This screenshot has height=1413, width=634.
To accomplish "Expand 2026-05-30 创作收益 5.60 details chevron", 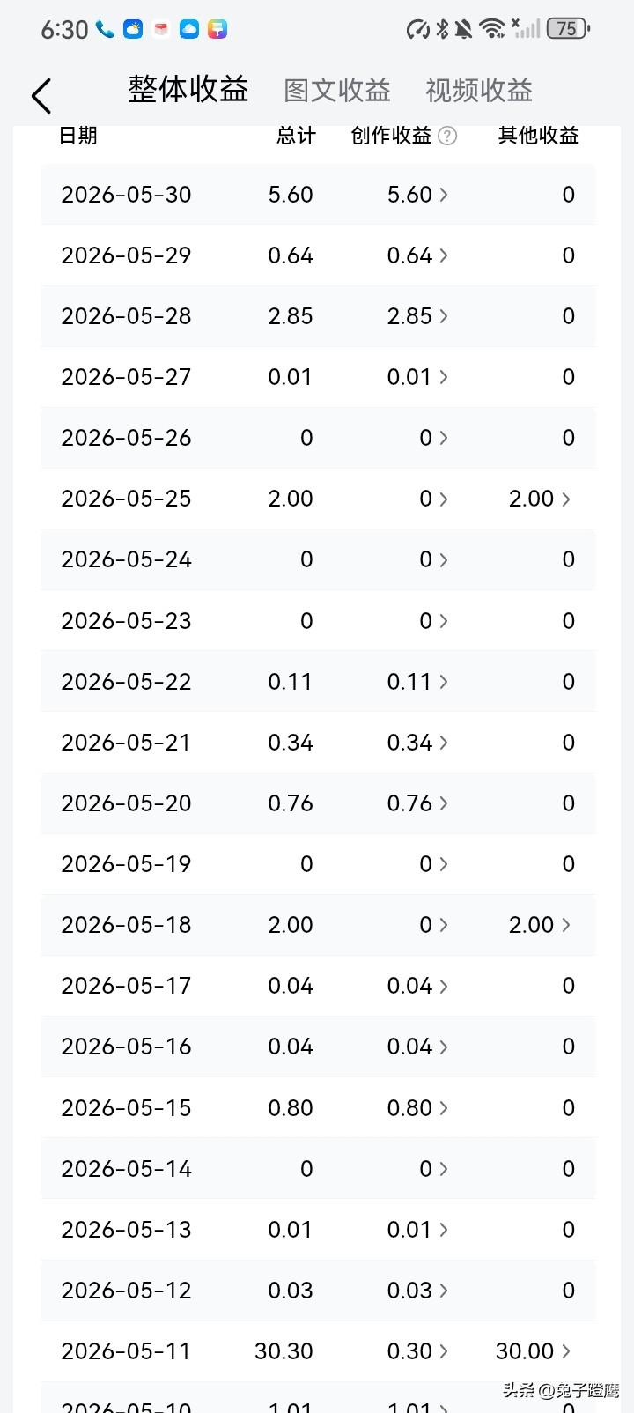I will coord(444,195).
